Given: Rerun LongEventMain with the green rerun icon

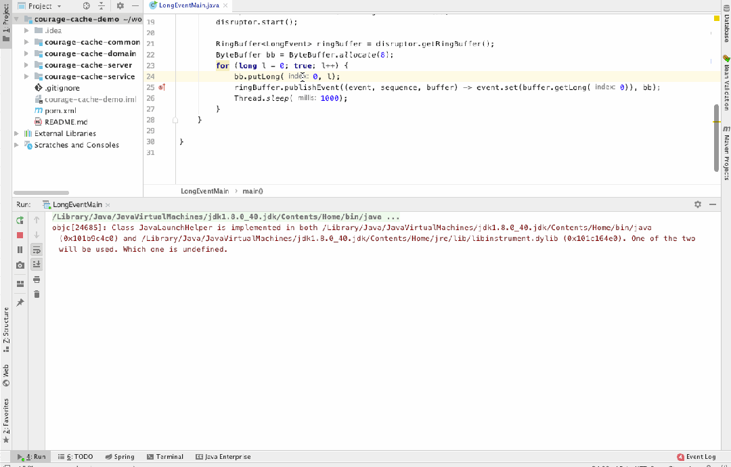Looking at the screenshot, I should pyautogui.click(x=20, y=220).
